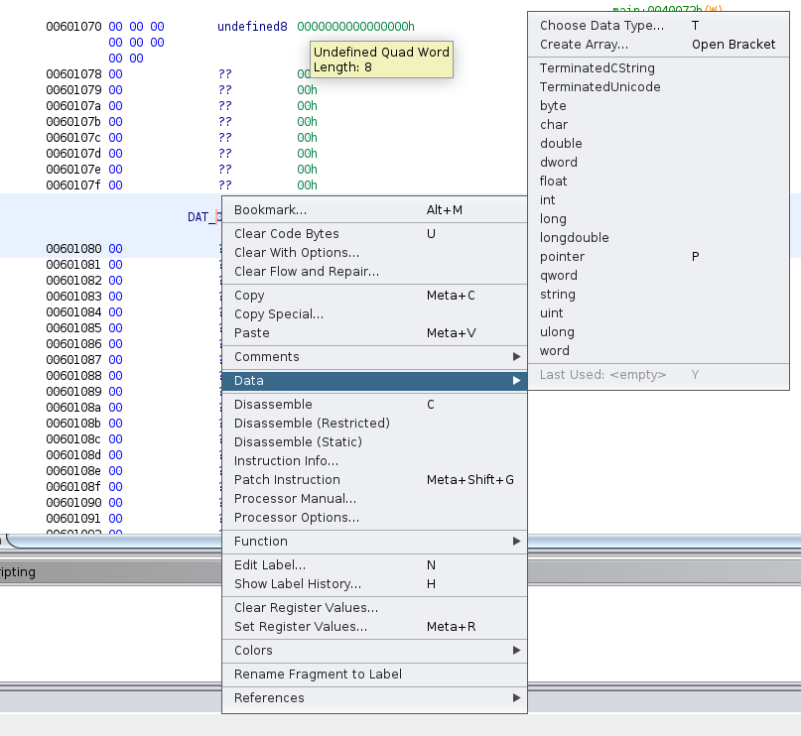The image size is (801, 736).
Task: Expand the References submenu
Action: (374, 698)
